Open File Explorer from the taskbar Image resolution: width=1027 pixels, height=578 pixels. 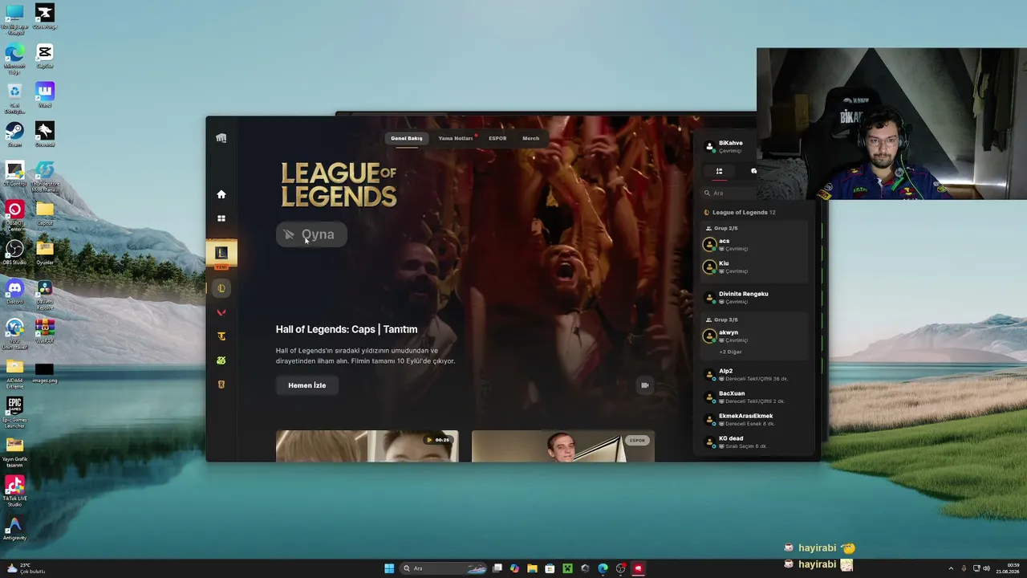532,568
